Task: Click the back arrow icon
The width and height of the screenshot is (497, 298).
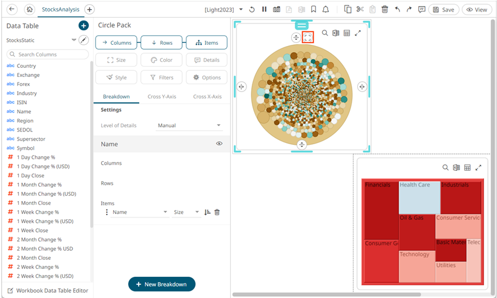Action: click(x=12, y=10)
